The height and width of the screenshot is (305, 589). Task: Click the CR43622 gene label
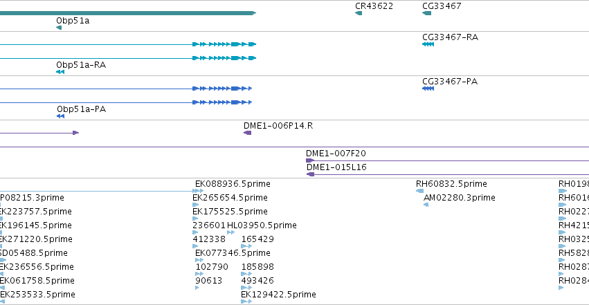[x=374, y=6]
